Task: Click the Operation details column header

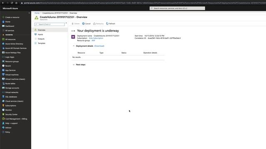Action: pos(150,53)
